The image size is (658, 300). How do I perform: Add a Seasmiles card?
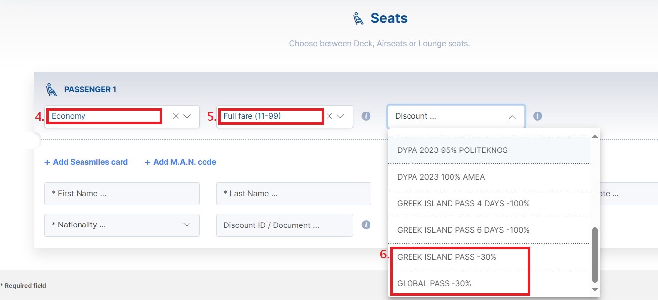pos(86,162)
